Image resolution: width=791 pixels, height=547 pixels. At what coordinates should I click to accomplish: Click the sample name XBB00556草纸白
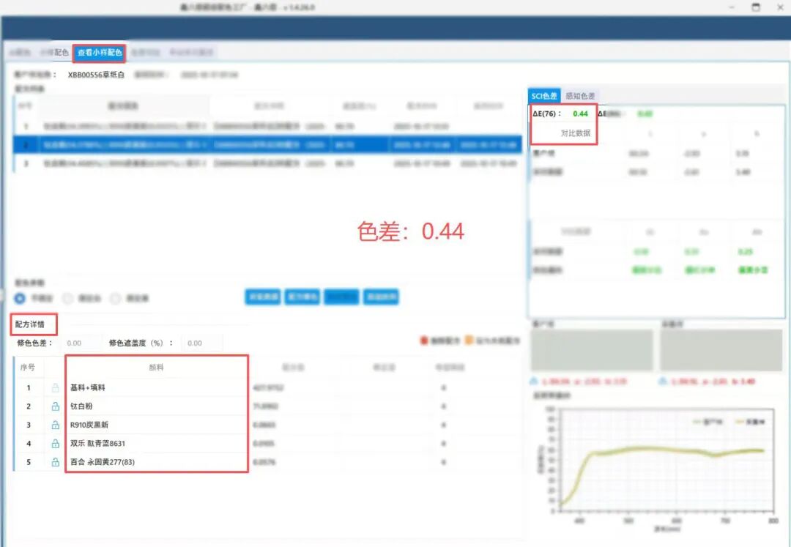click(96, 75)
